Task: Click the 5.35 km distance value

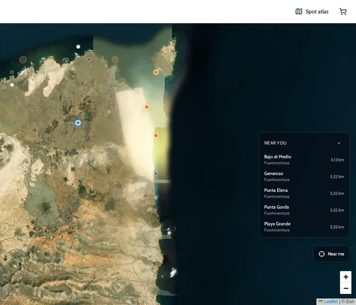Action: [x=337, y=227]
